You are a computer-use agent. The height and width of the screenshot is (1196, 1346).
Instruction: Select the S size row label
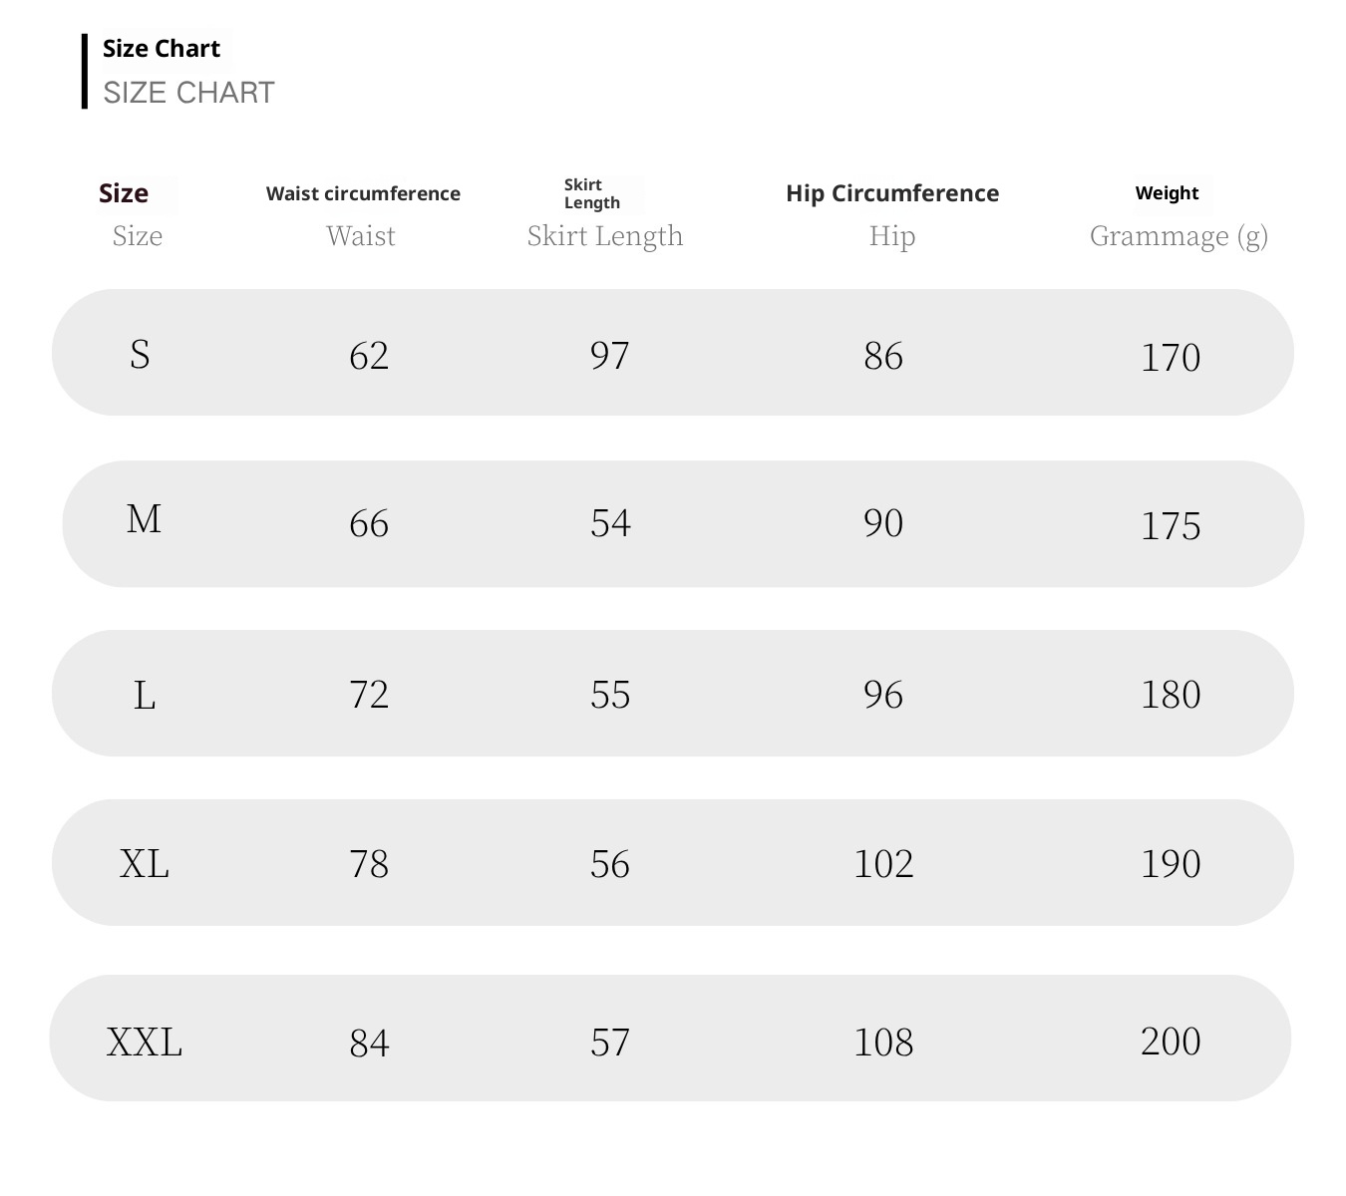click(140, 354)
